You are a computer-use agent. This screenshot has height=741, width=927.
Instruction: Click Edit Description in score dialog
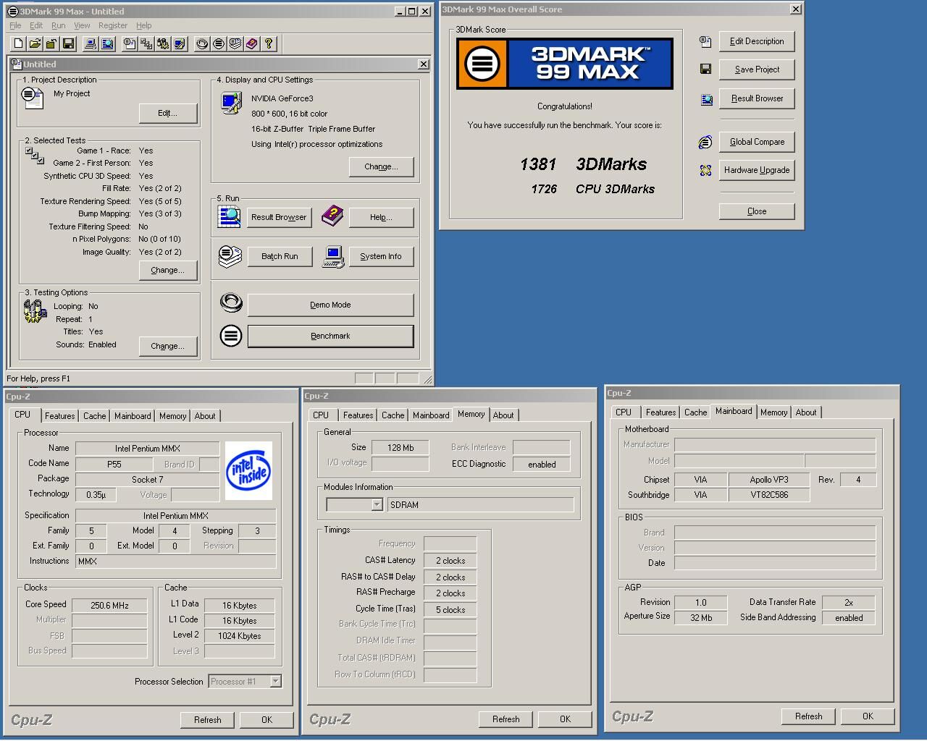[x=757, y=41]
